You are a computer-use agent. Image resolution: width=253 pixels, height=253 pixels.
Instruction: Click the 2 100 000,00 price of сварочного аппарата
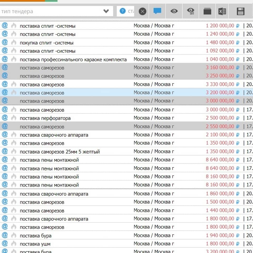[220, 135]
